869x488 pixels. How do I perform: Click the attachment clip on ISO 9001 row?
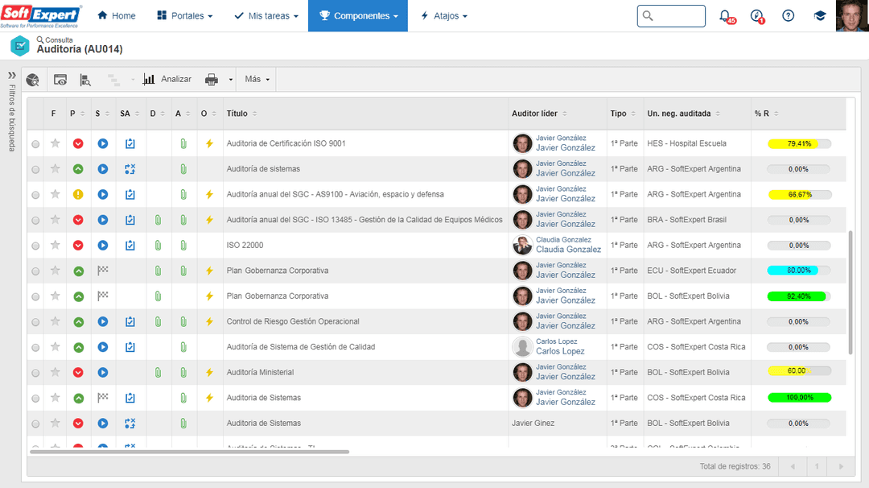pyautogui.click(x=183, y=143)
